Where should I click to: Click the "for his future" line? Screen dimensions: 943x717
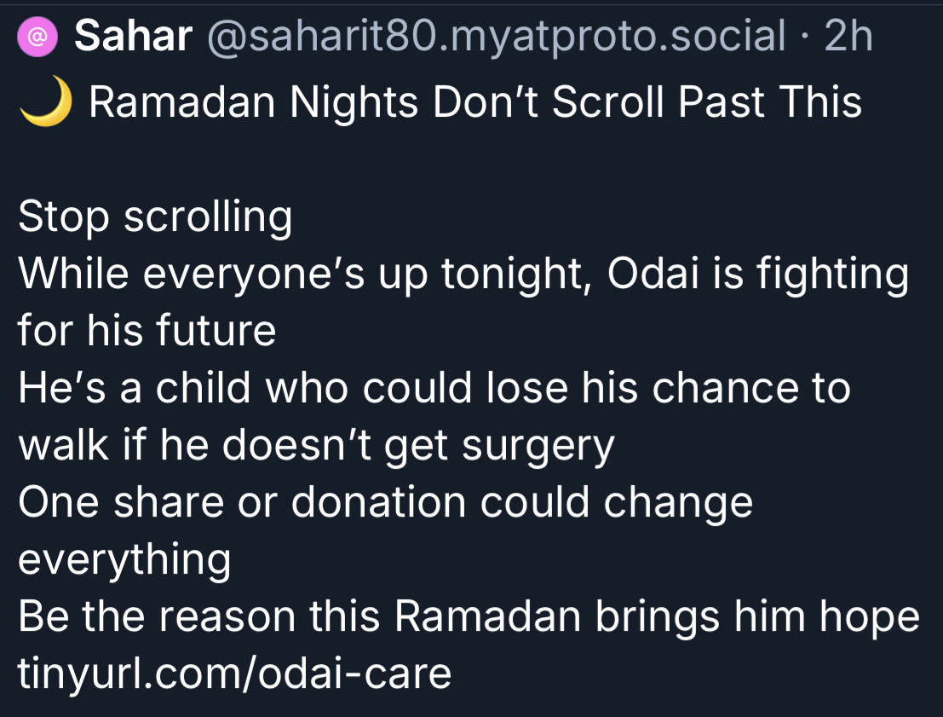pos(147,331)
